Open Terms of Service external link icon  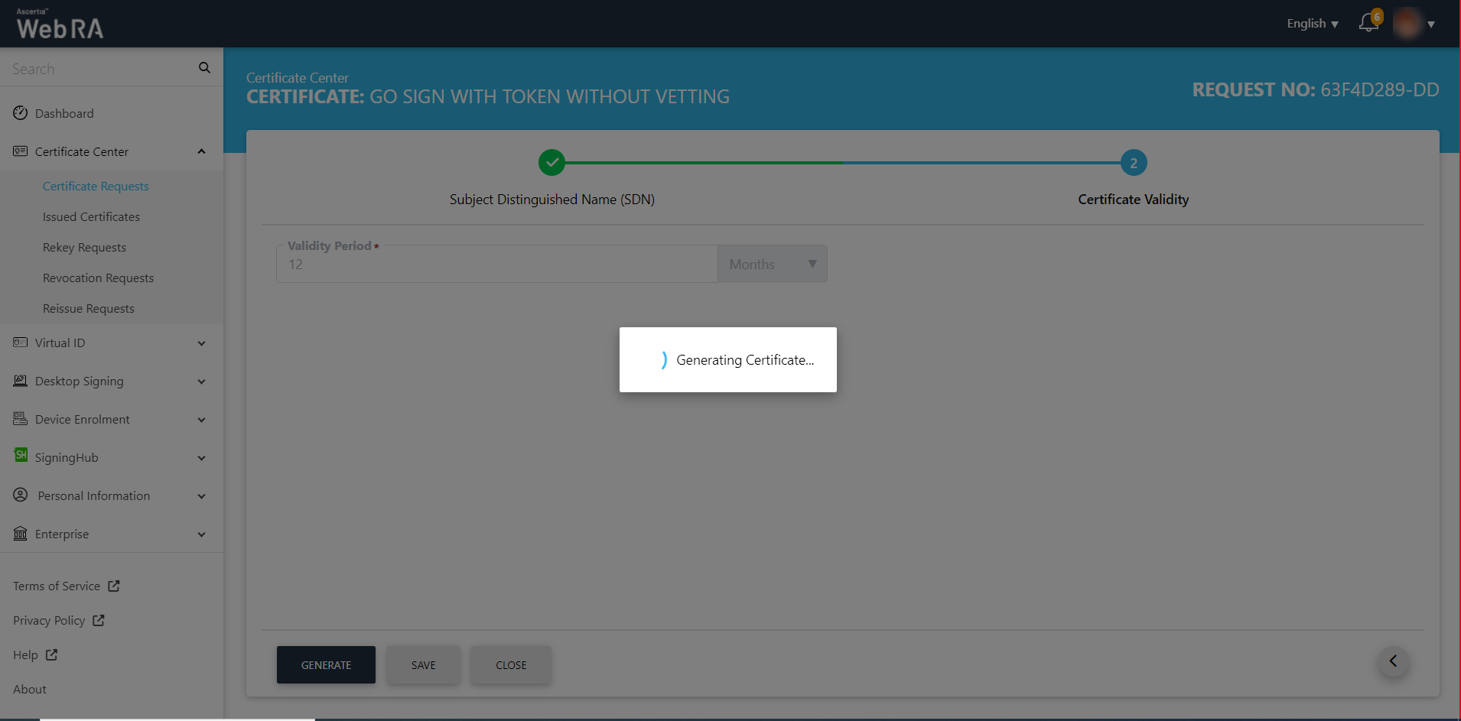(x=114, y=586)
